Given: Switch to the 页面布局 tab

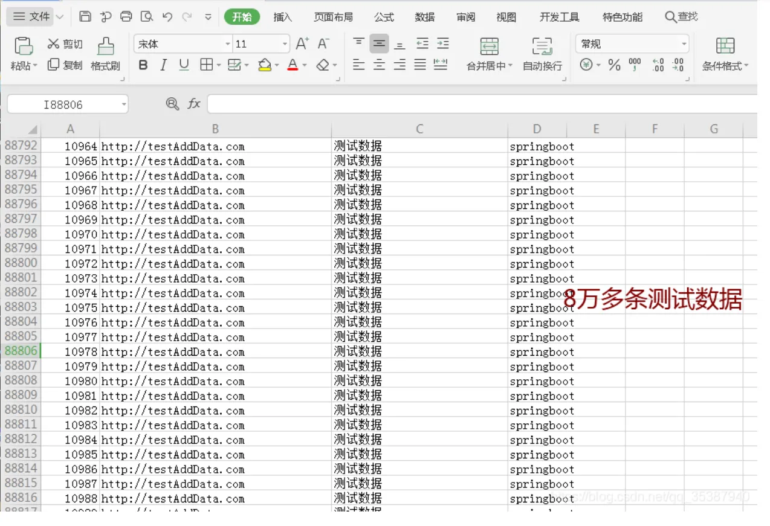Looking at the screenshot, I should coord(333,17).
